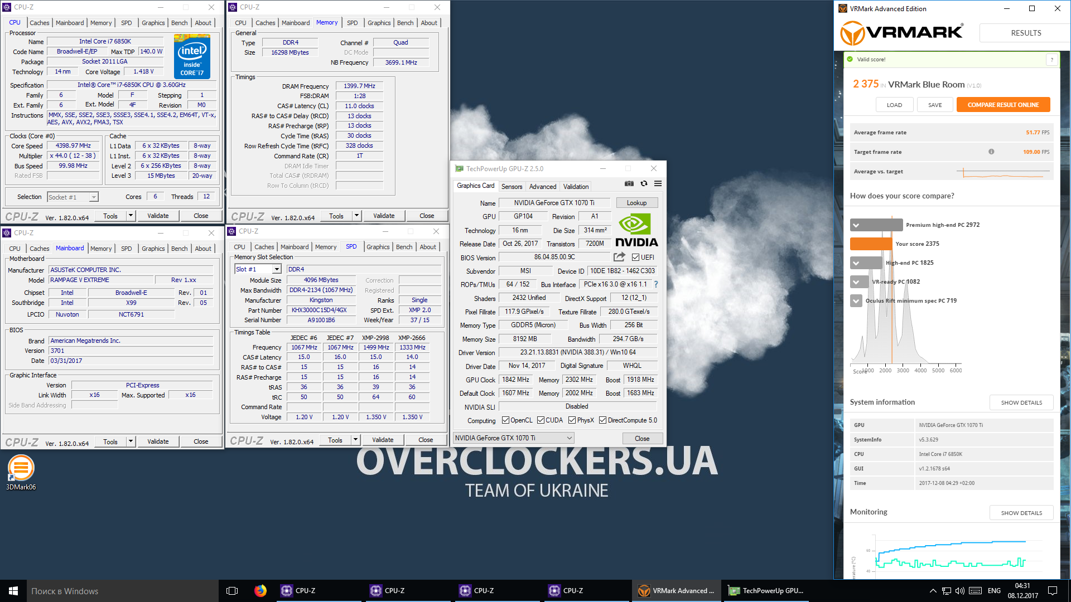Click network icon in system tray
This screenshot has width=1071, height=602.
click(x=947, y=591)
